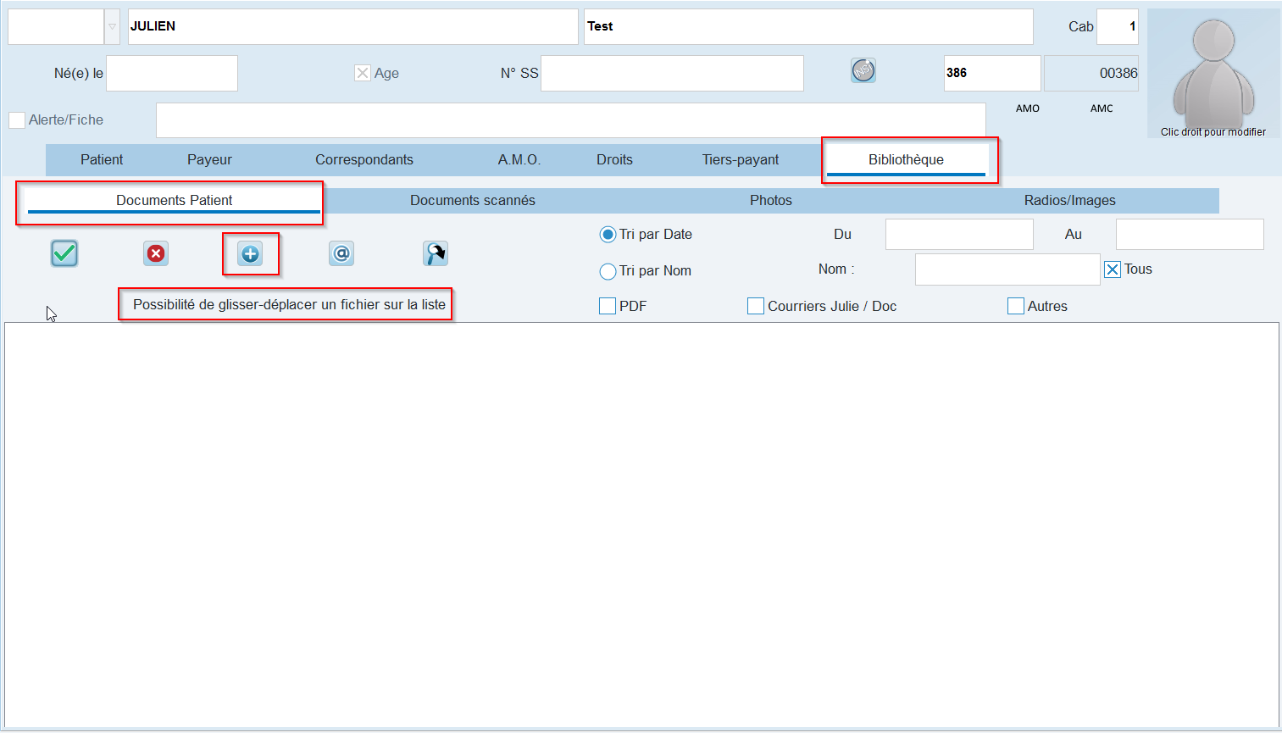Click the empty documents list area

pos(641,524)
